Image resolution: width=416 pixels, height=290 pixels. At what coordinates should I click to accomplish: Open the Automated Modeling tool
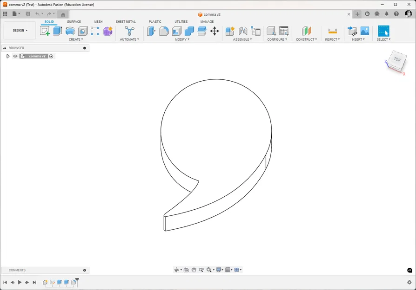click(129, 31)
